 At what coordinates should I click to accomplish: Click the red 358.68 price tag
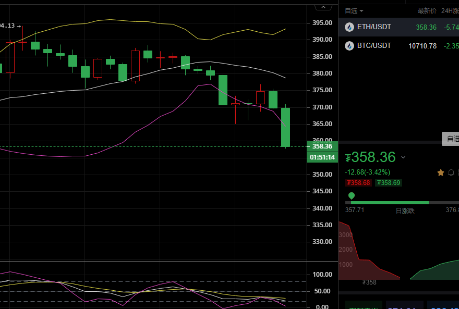(x=358, y=183)
